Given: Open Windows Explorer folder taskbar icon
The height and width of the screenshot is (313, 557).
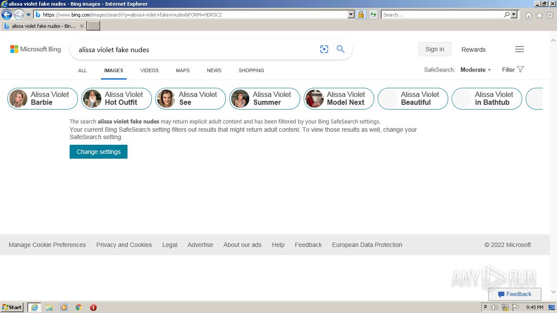Looking at the screenshot, I should pyautogui.click(x=49, y=307).
